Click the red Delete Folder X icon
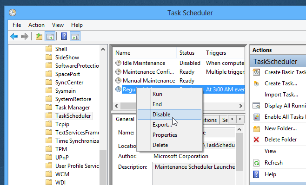The width and height of the screenshot is (306, 185). pos(256,140)
